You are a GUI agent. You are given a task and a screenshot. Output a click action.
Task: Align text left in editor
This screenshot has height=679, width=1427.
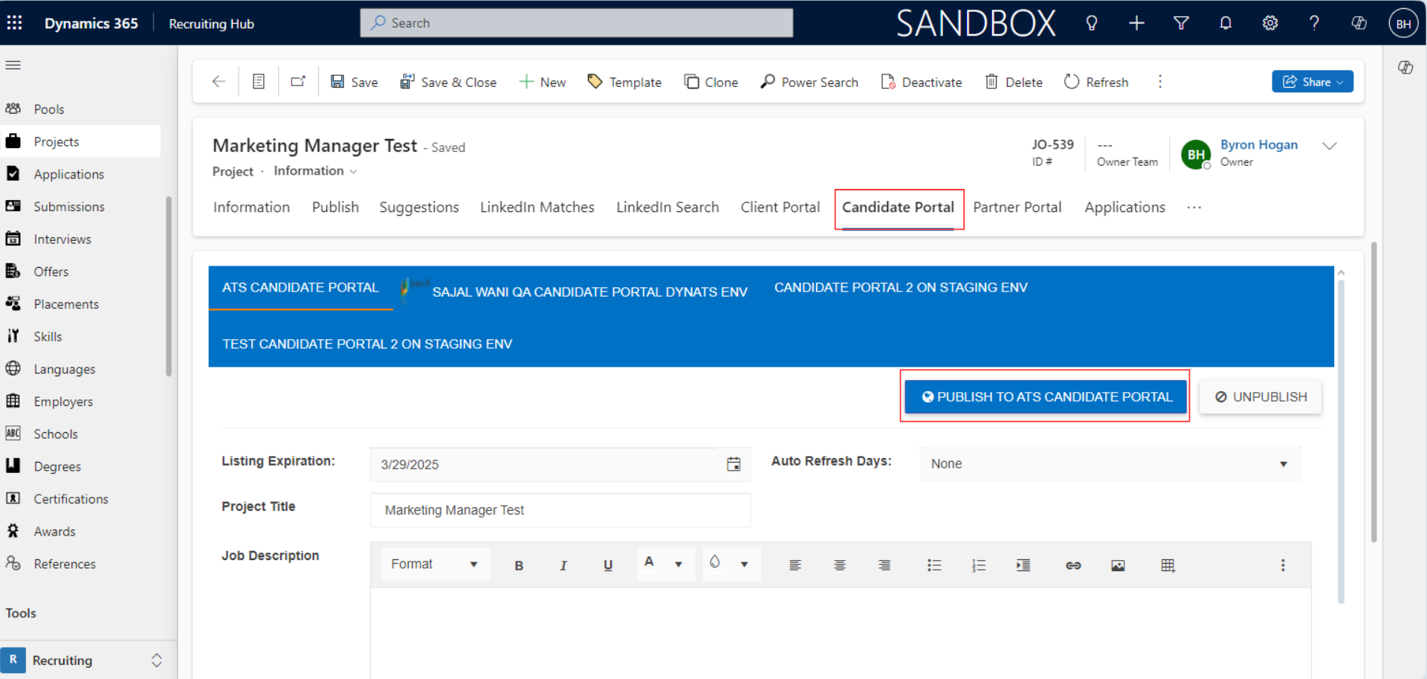click(795, 565)
